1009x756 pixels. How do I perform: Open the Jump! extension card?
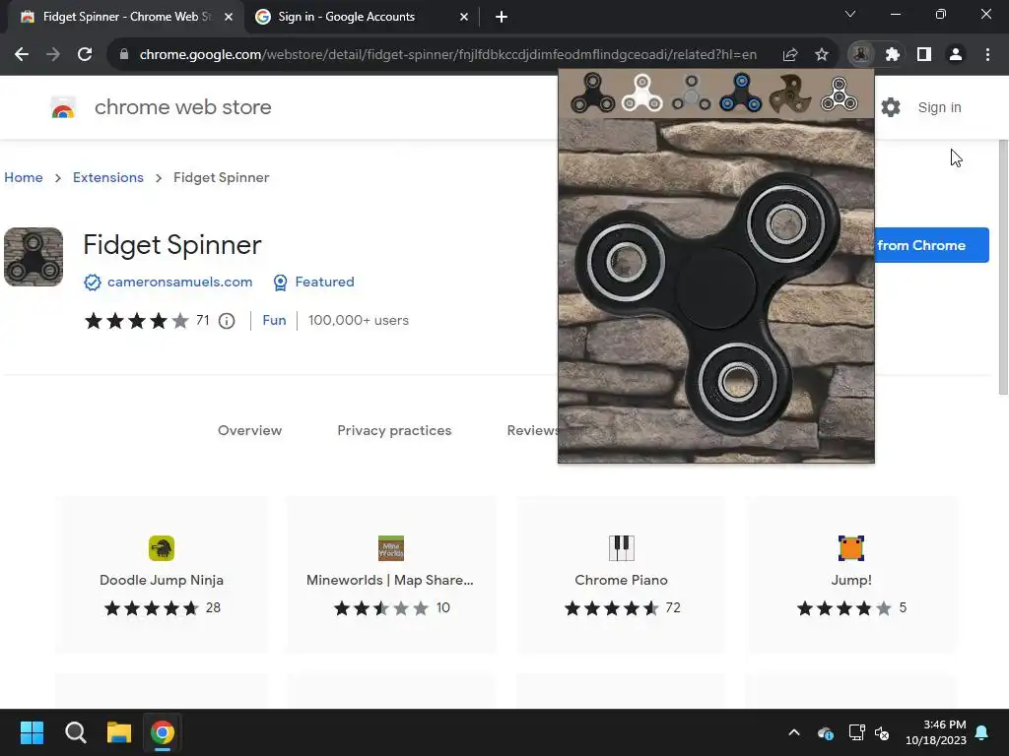(x=851, y=575)
